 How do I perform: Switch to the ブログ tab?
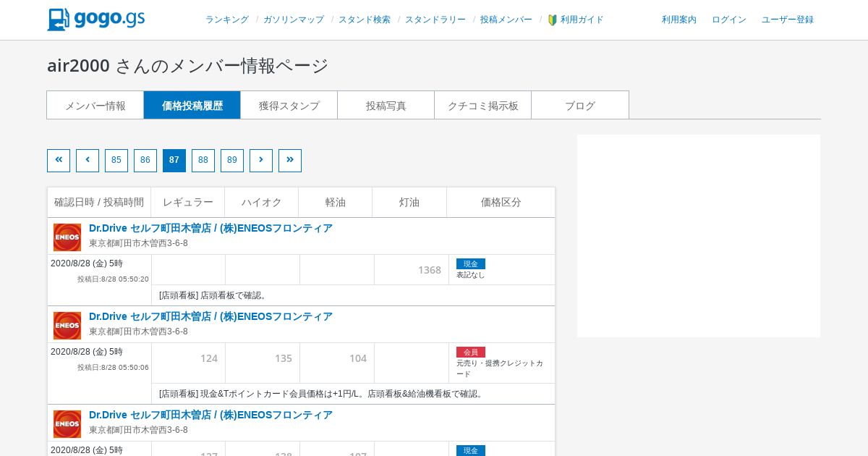[x=580, y=105]
